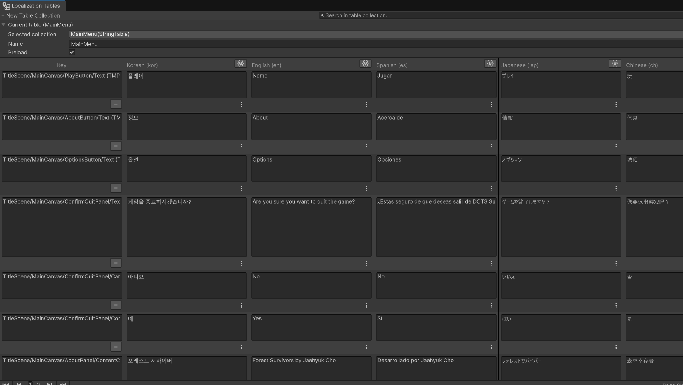Click the table Name field MainMenu
Image resolution: width=683 pixels, height=385 pixels.
pyautogui.click(x=375, y=44)
